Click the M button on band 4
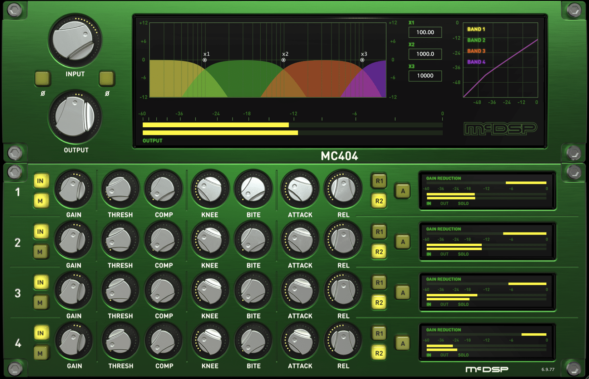589x379 pixels. (41, 353)
